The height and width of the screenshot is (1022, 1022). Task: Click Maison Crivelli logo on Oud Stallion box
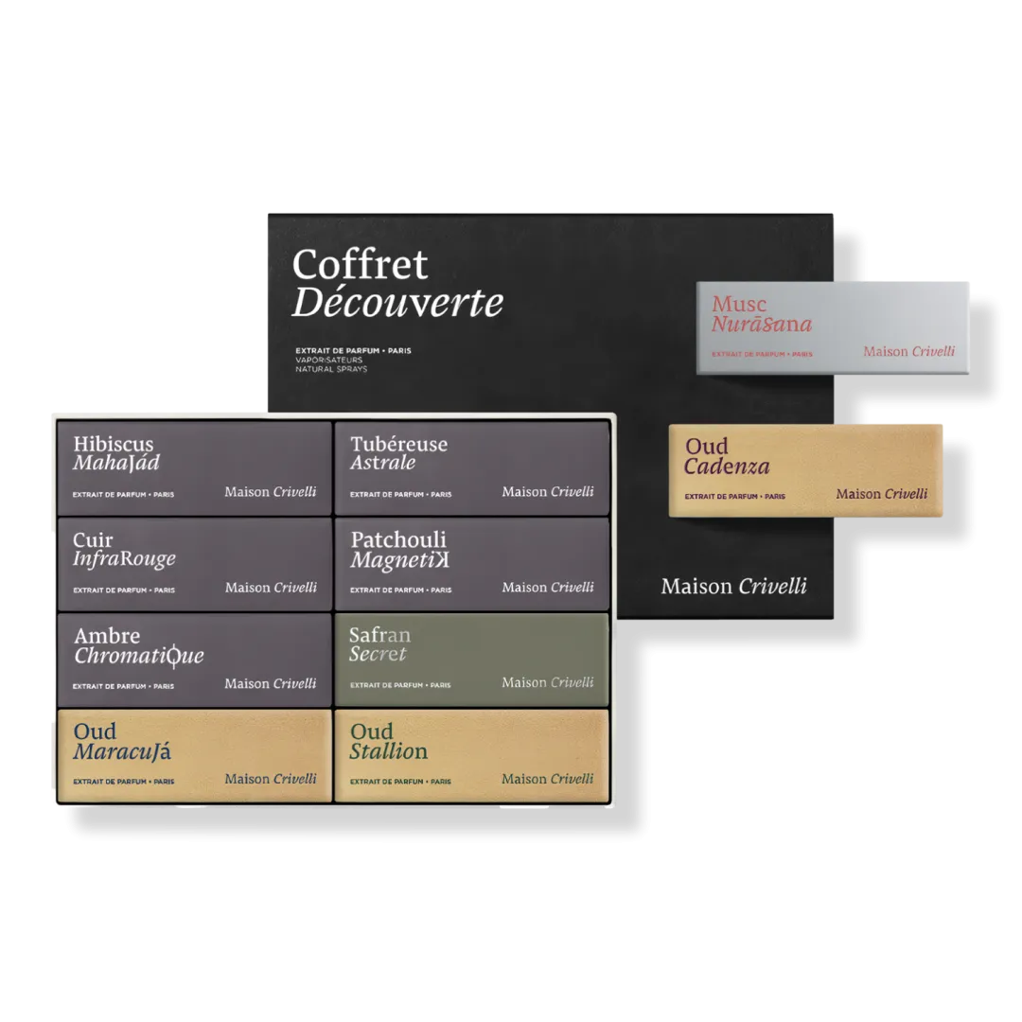point(548,779)
